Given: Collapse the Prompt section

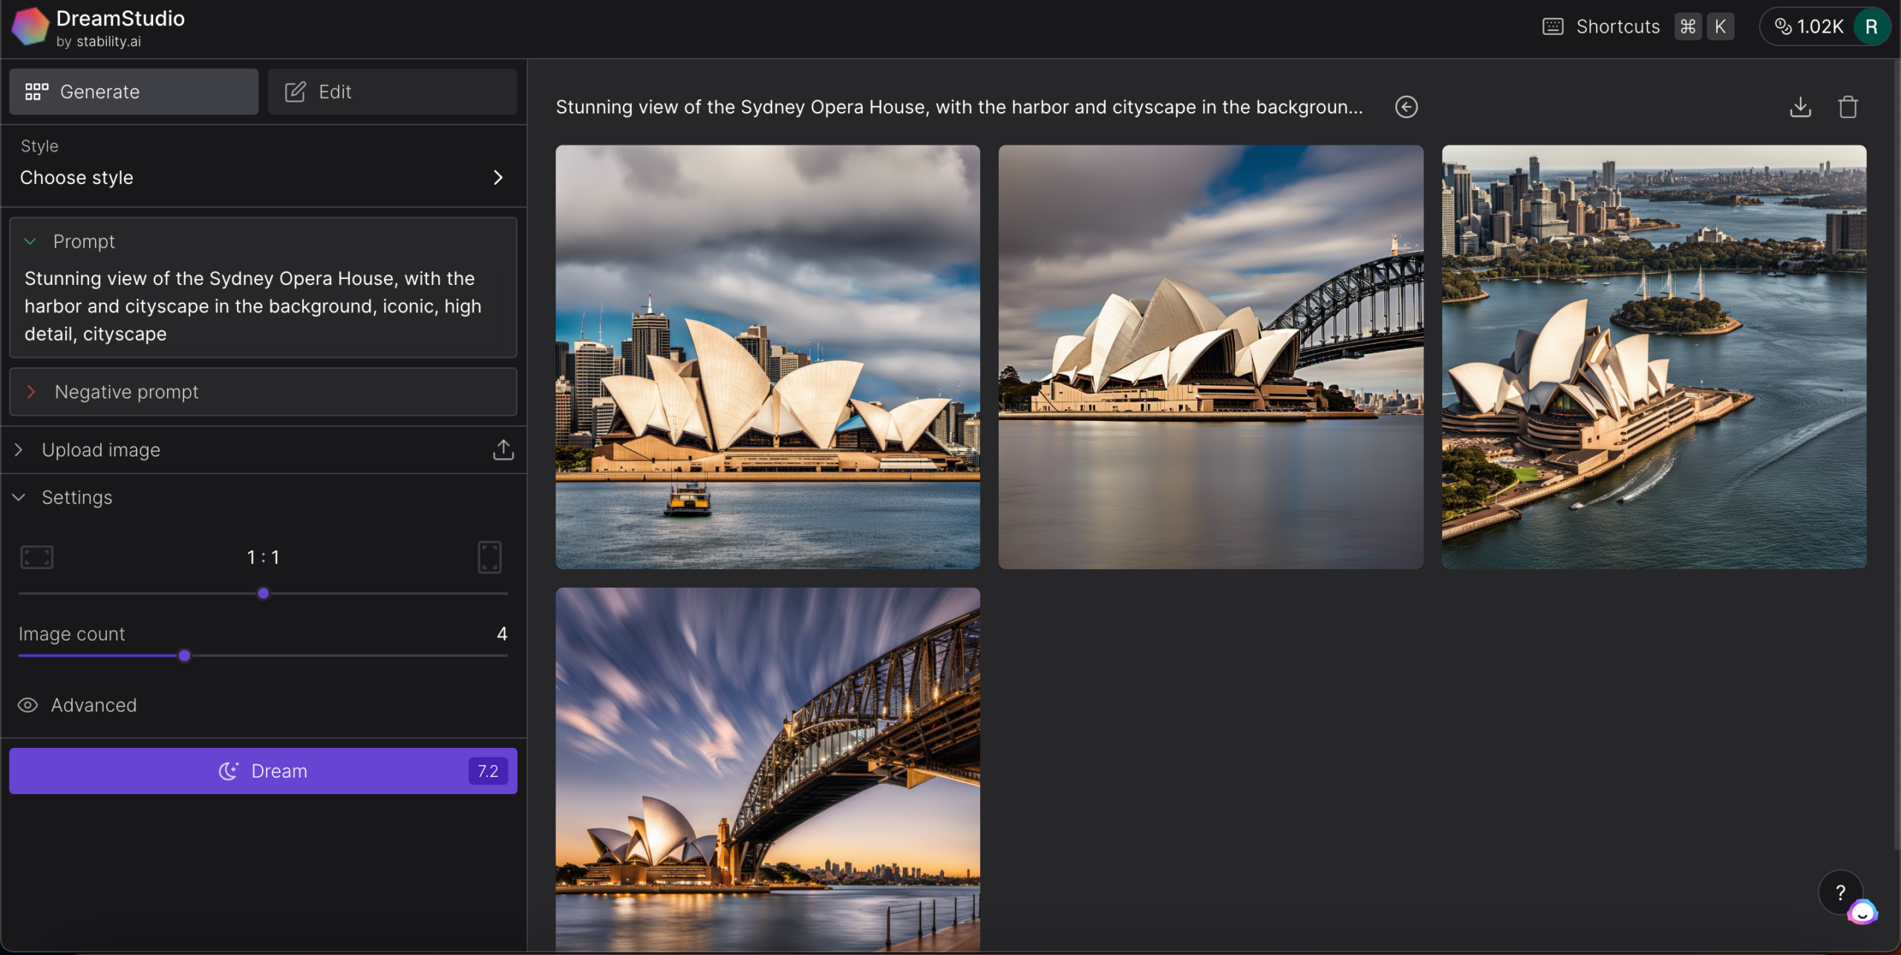Looking at the screenshot, I should [x=30, y=242].
